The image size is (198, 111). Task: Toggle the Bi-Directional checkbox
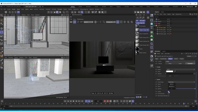(168, 94)
